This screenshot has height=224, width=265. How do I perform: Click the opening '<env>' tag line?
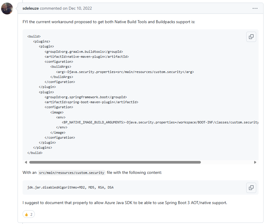[x=61, y=117]
